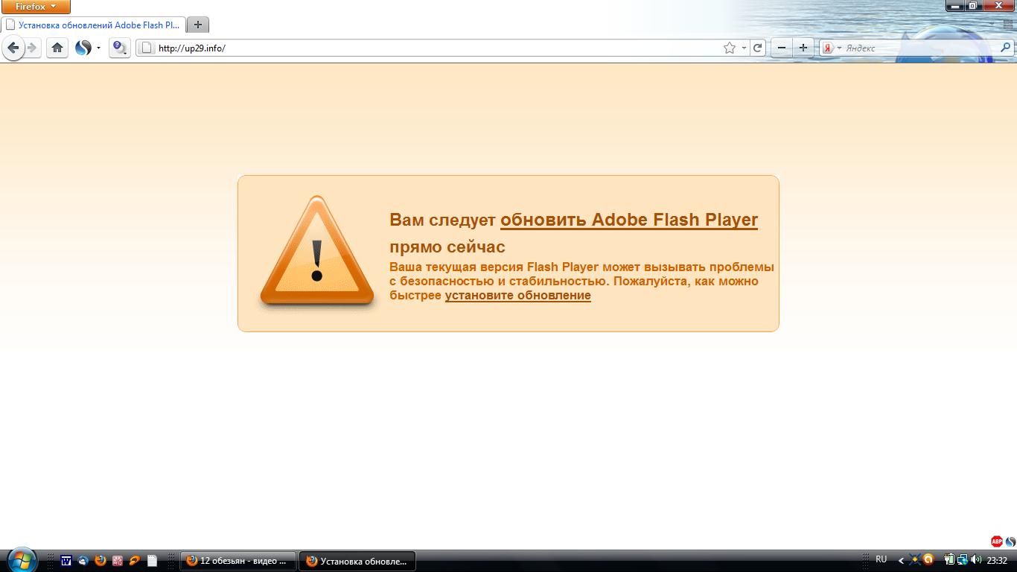The image size is (1017, 572).
Task: Click the orange swirl quick launch icon
Action: tap(135, 561)
